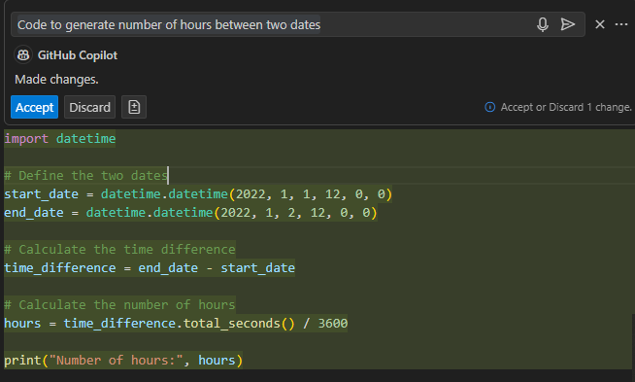The image size is (635, 382).
Task: Click 'Accept or Discard 1 change.' status text
Action: pyautogui.click(x=566, y=107)
